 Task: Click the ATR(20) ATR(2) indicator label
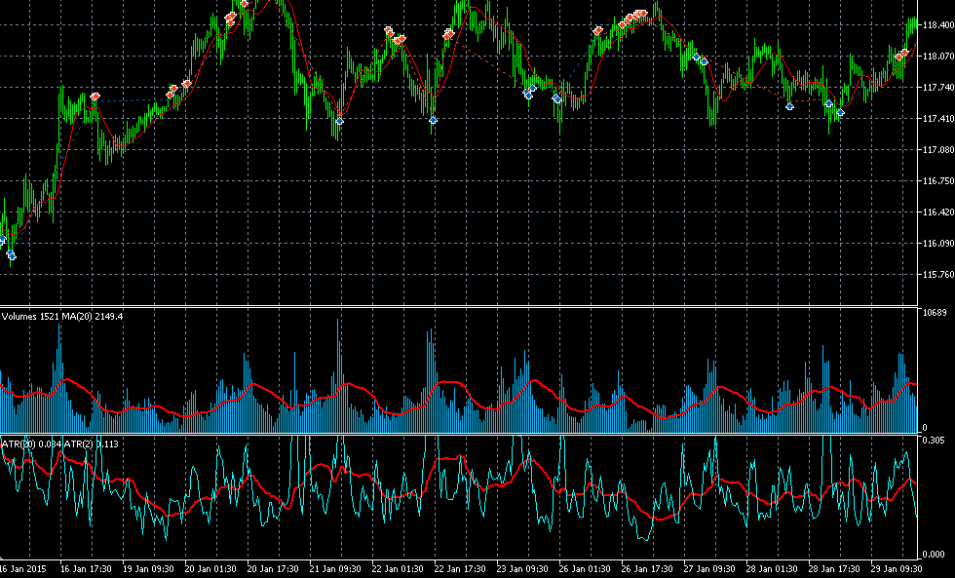tap(60, 444)
